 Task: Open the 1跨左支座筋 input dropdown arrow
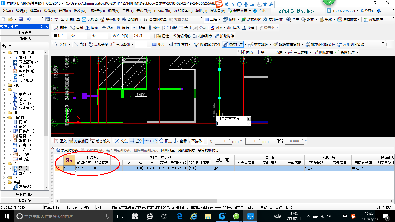tap(248, 123)
